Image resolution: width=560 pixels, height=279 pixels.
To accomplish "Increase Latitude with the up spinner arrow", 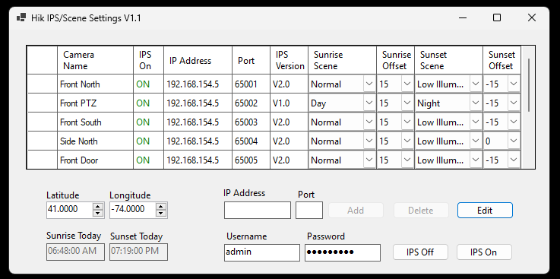I will pos(98,207).
